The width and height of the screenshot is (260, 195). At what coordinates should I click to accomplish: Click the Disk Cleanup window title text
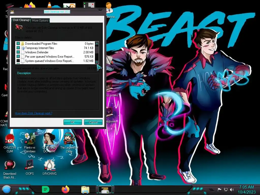click(57, 12)
